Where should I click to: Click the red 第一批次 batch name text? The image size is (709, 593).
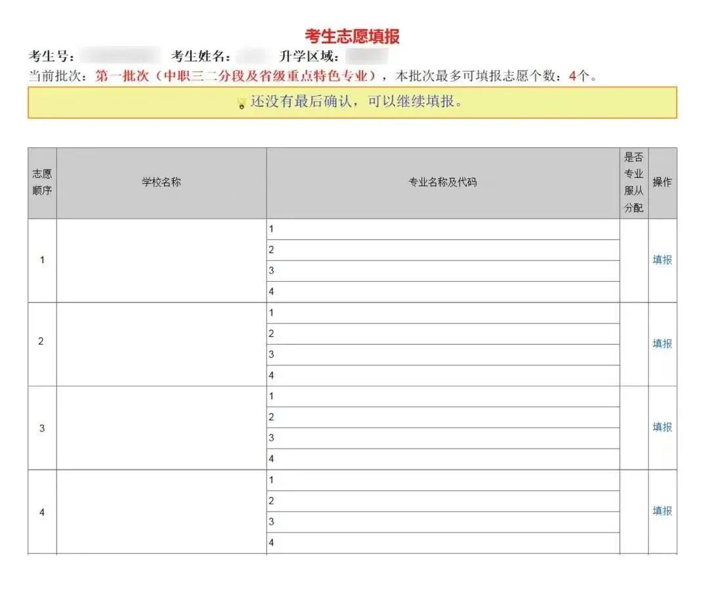236,76
